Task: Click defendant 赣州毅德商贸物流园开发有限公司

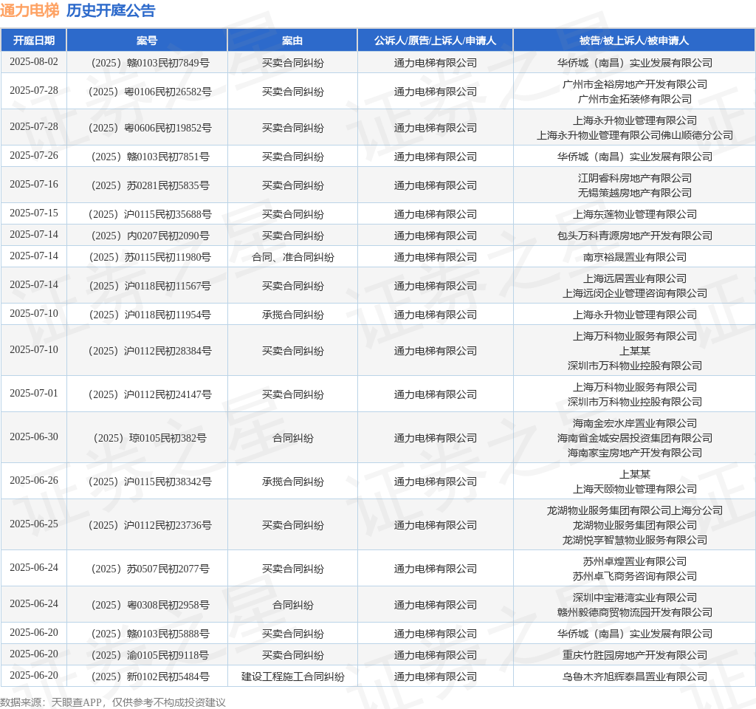Action: [635, 612]
